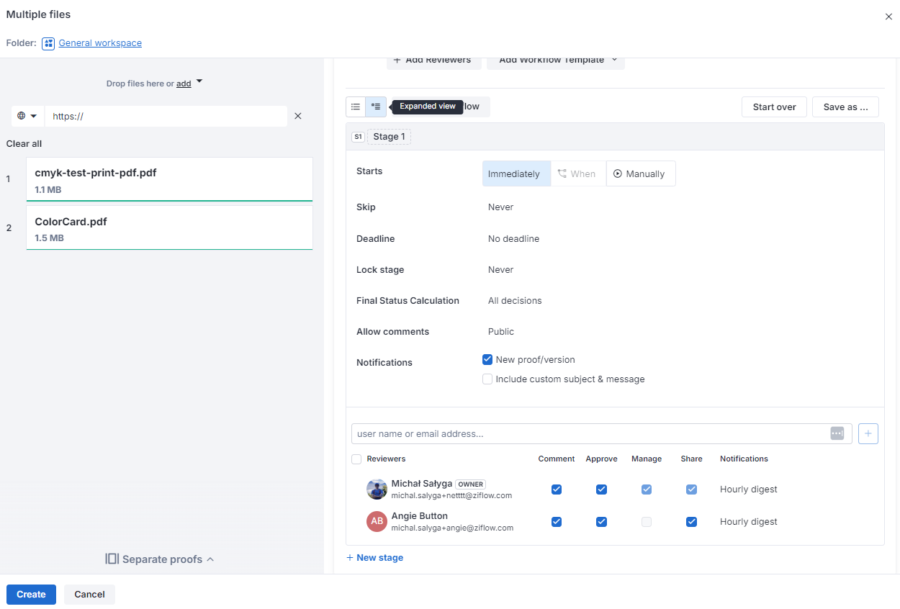Click the General workspace folder icon

click(x=48, y=43)
